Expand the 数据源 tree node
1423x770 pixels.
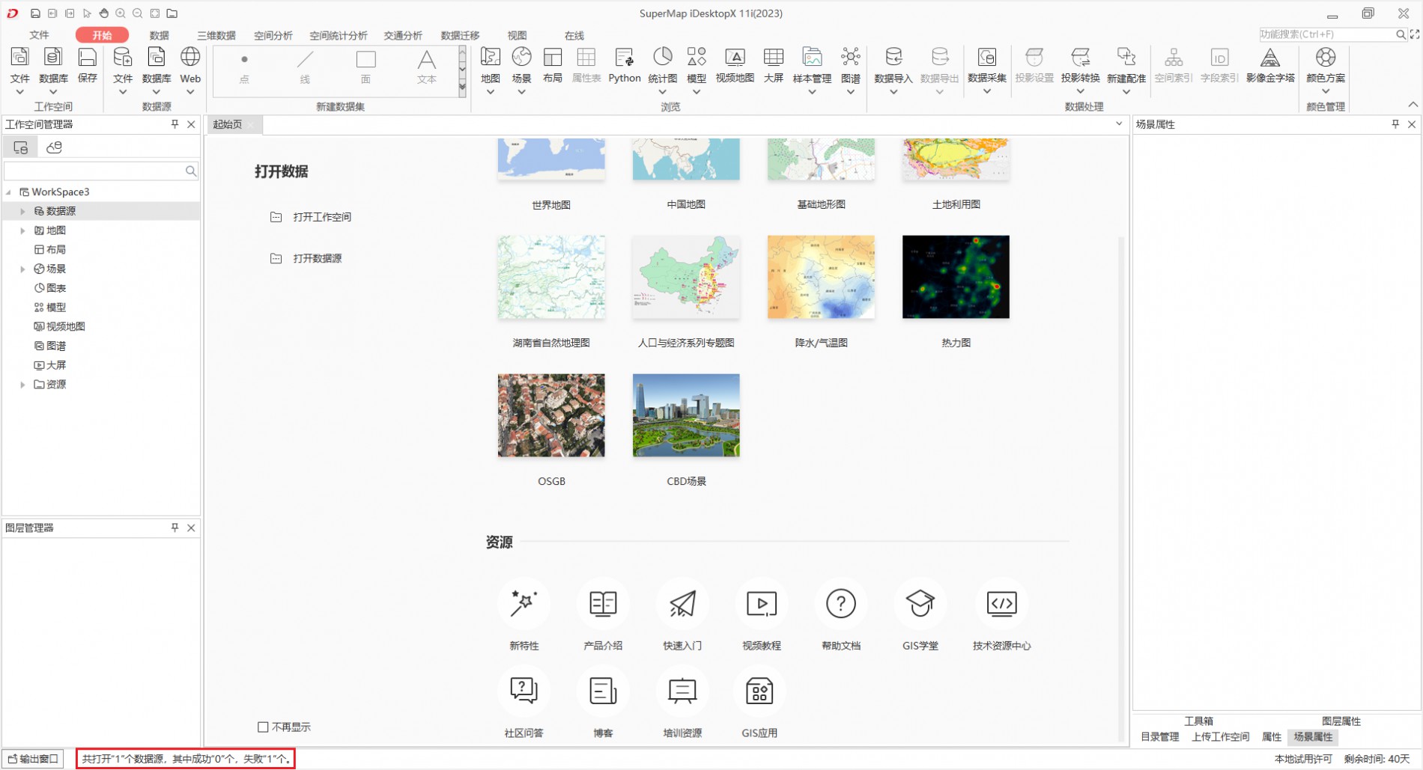(x=22, y=212)
